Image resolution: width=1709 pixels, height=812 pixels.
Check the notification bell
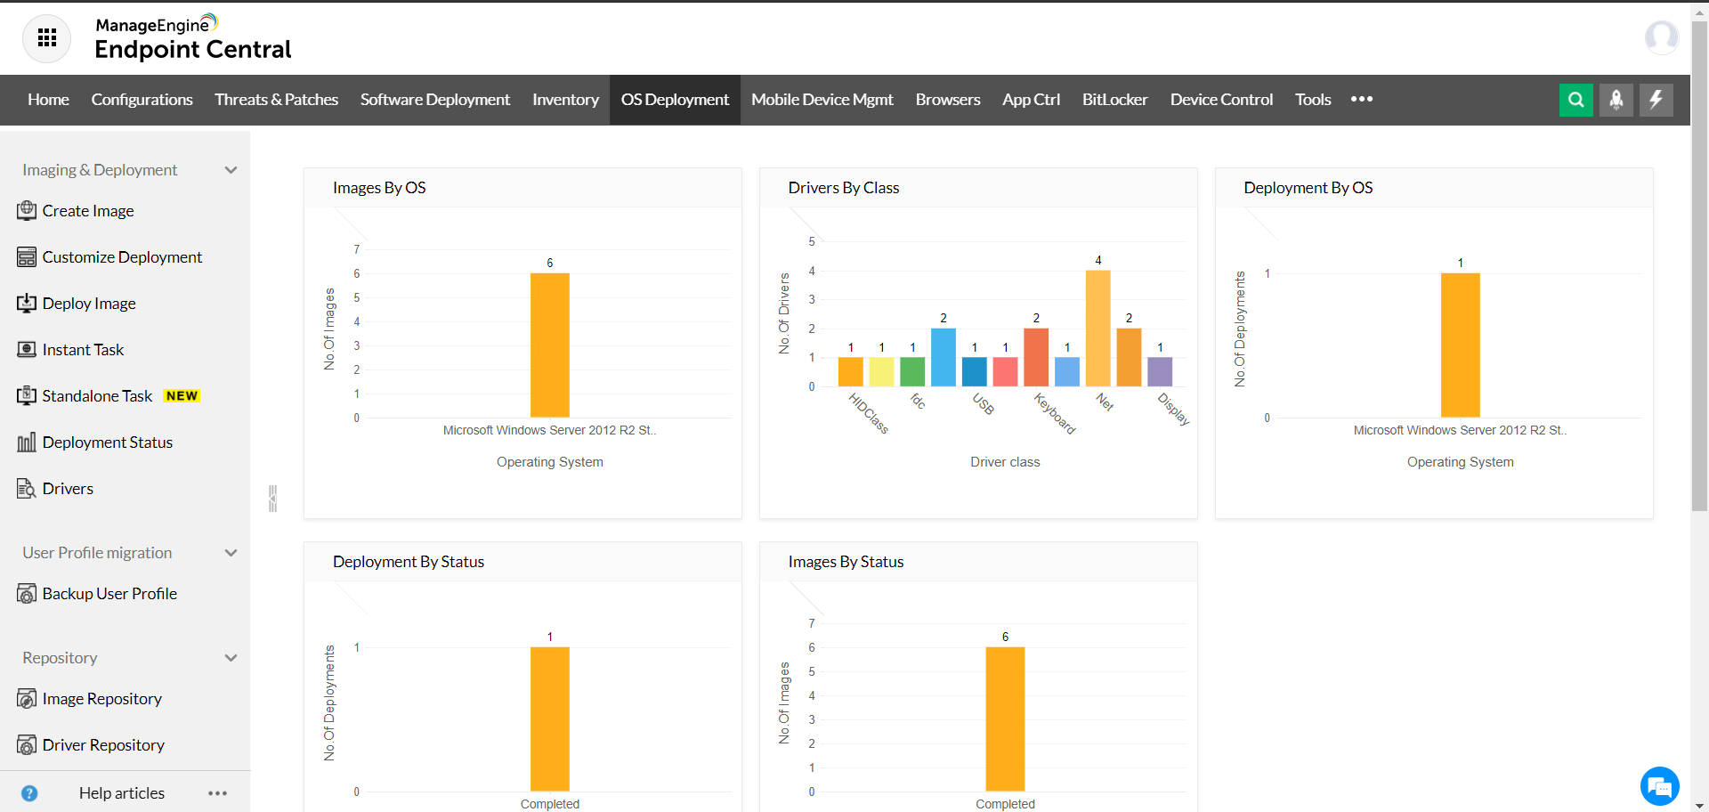coord(1616,100)
